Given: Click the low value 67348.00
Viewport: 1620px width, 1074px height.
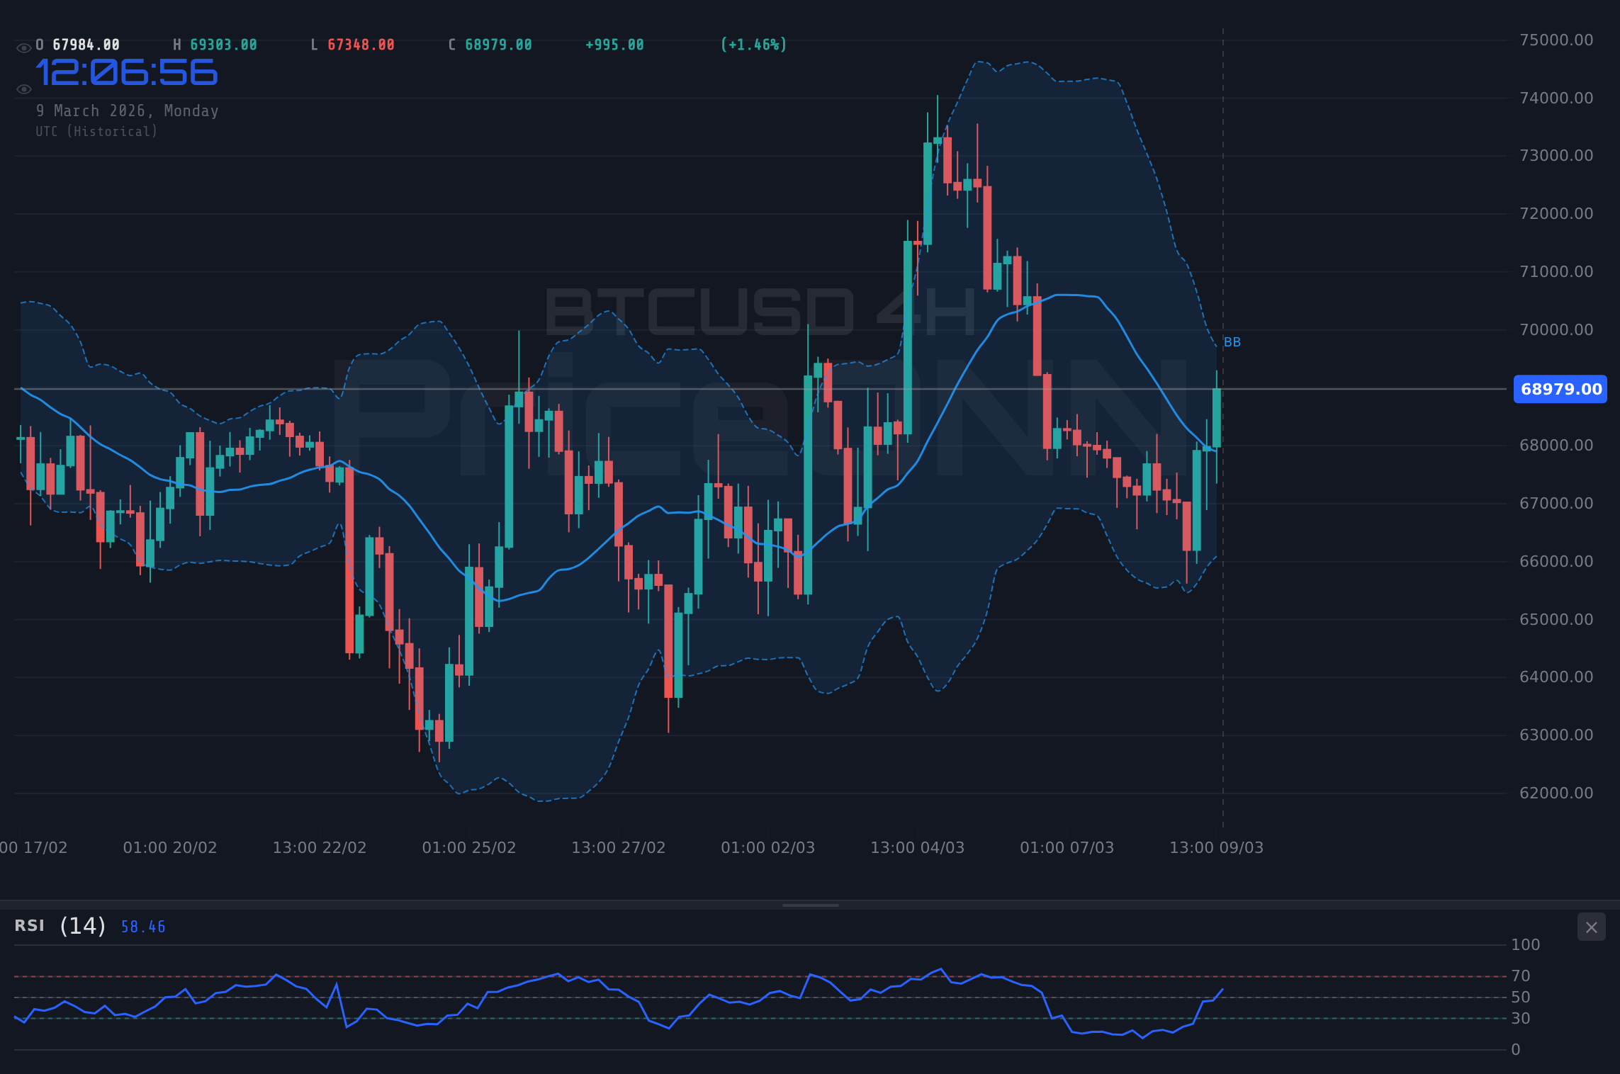Looking at the screenshot, I should pos(361,45).
